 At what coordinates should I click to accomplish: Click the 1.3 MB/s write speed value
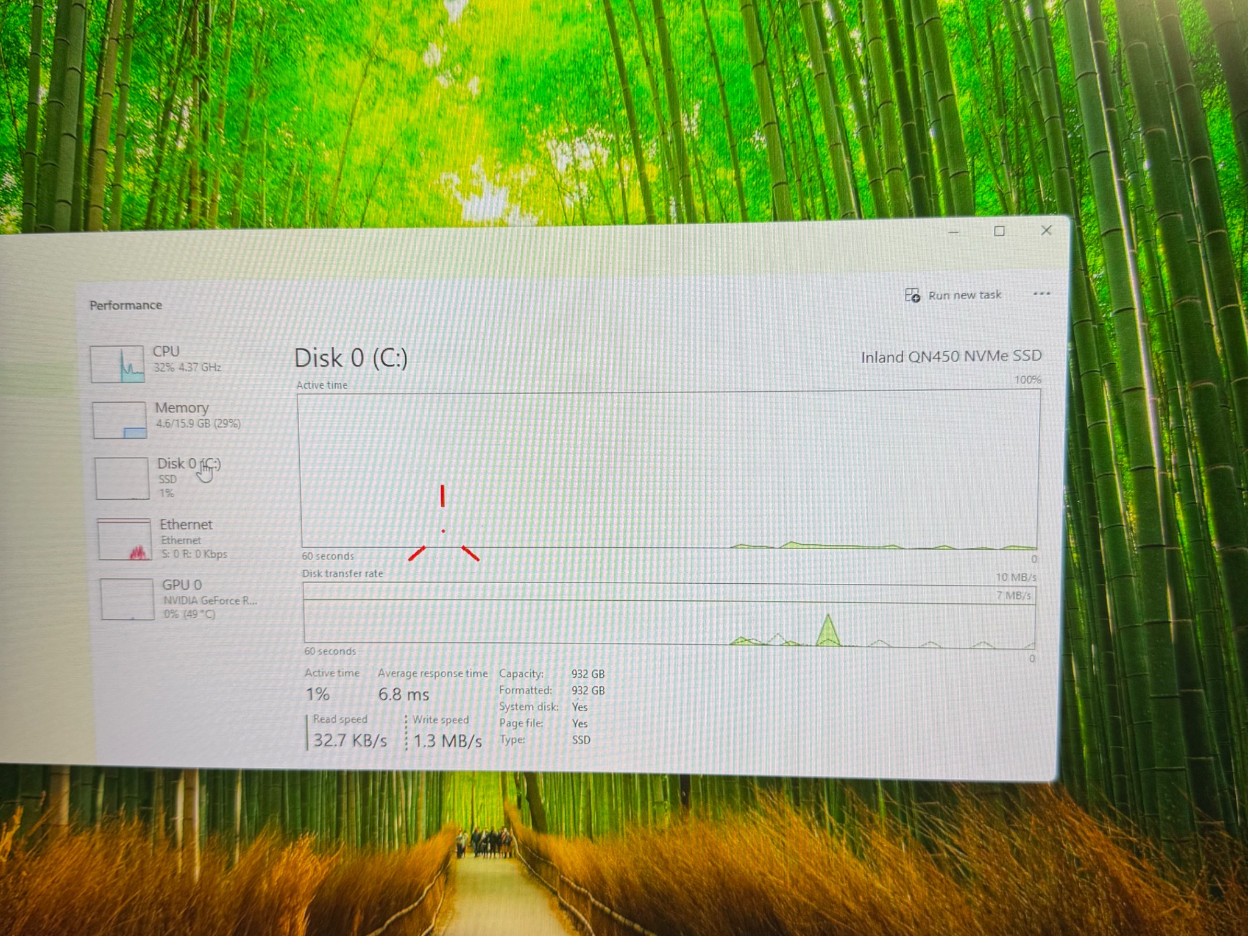[448, 741]
